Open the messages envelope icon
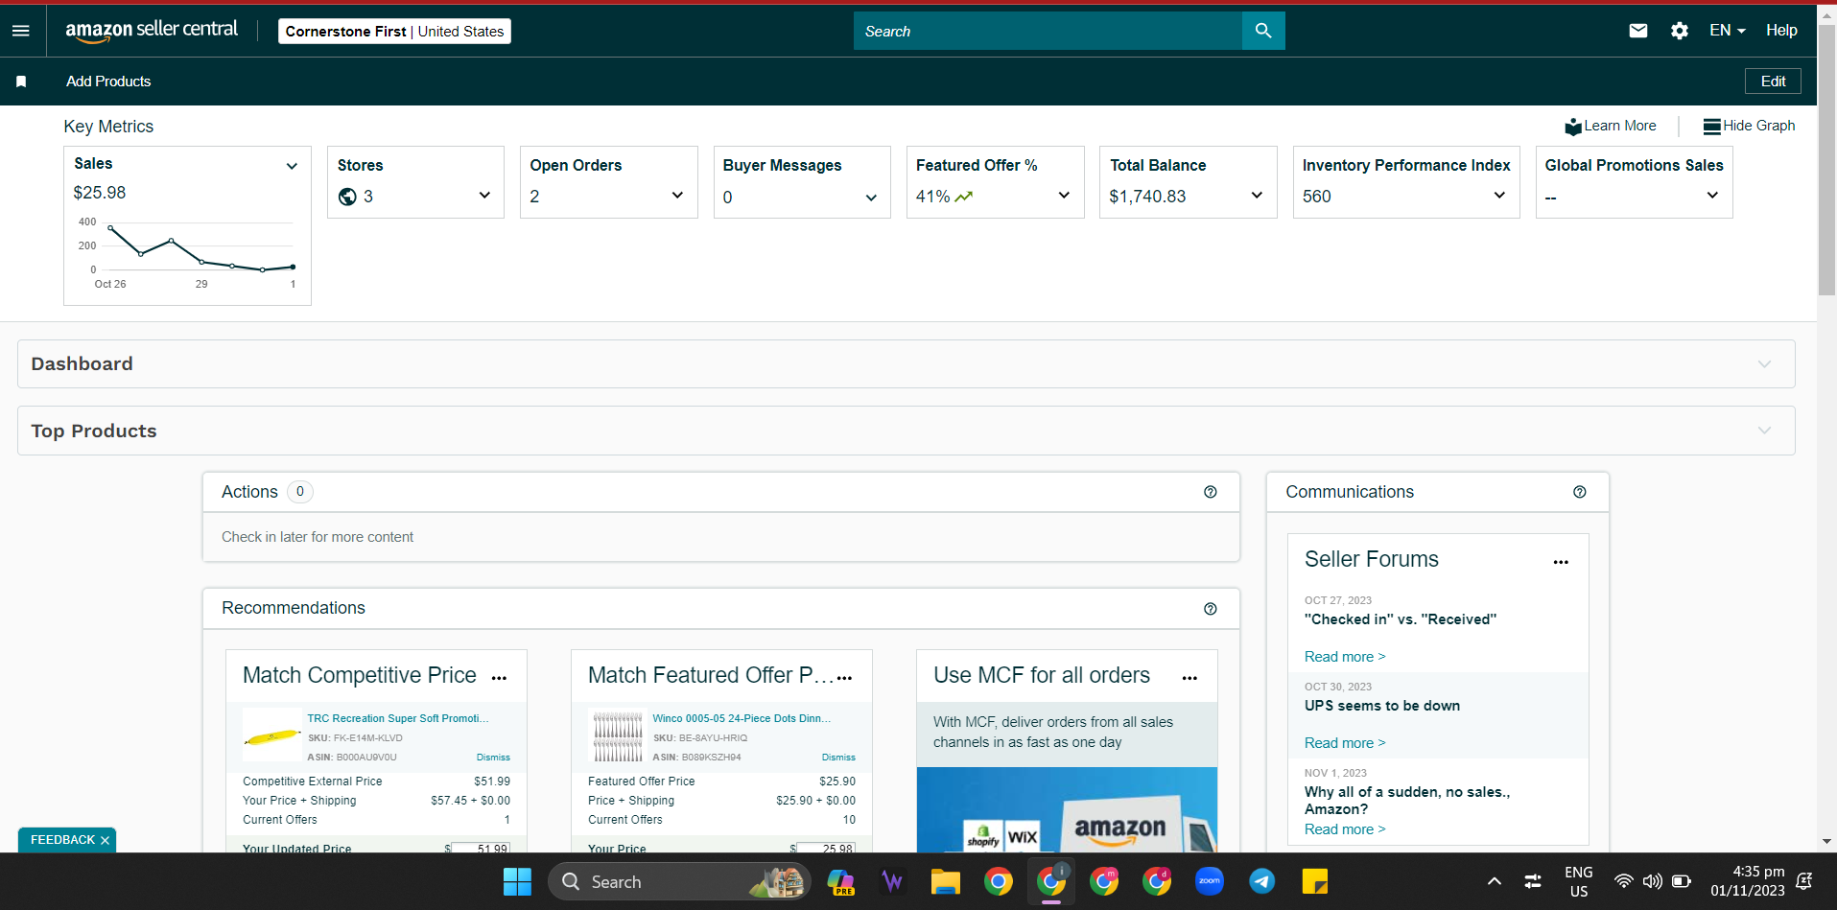Viewport: 1837px width, 910px height. point(1638,31)
